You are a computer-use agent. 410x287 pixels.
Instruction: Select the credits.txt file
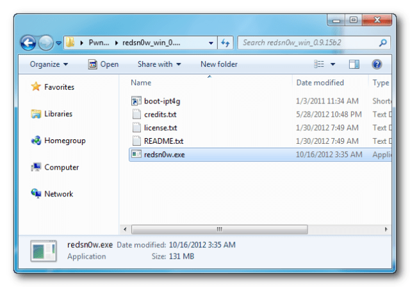point(160,114)
